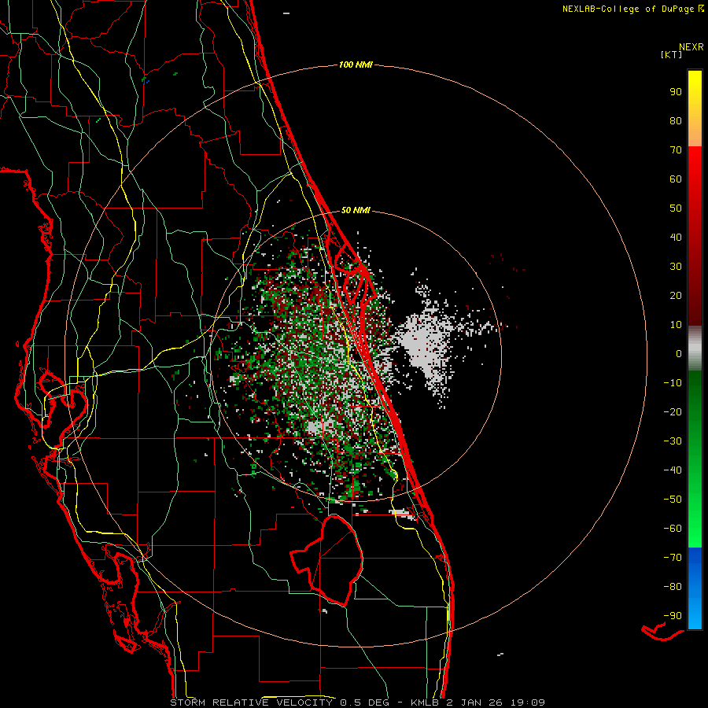Screen dimensions: 708x708
Task: Click the -60 value on the velocity scale
Action: point(673,529)
